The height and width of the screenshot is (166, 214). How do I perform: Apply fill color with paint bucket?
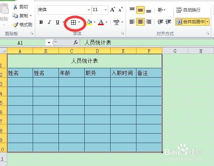[x=89, y=22]
